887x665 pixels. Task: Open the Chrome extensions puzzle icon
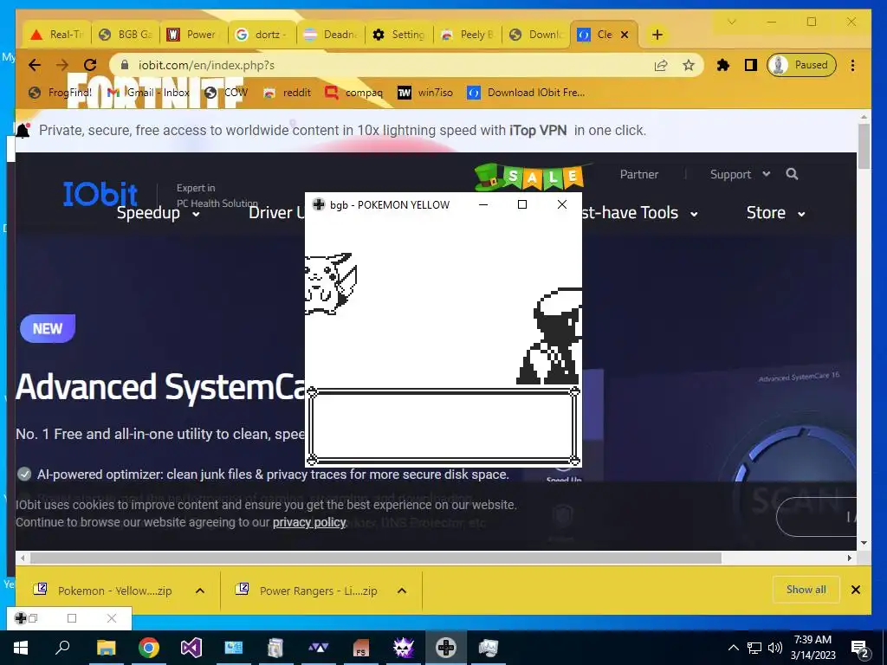(723, 65)
